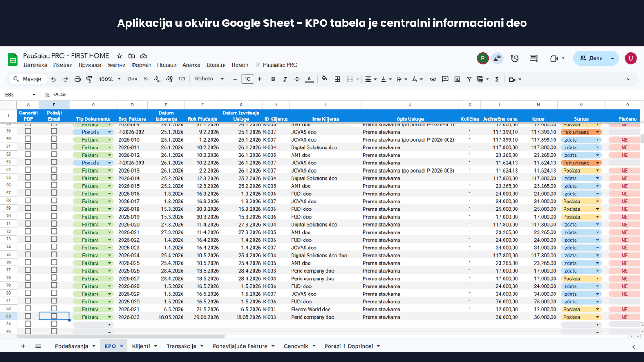The height and width of the screenshot is (362, 644).
Task: Tick Generiši PDF checkbox for 2026-032
Action: (28, 316)
